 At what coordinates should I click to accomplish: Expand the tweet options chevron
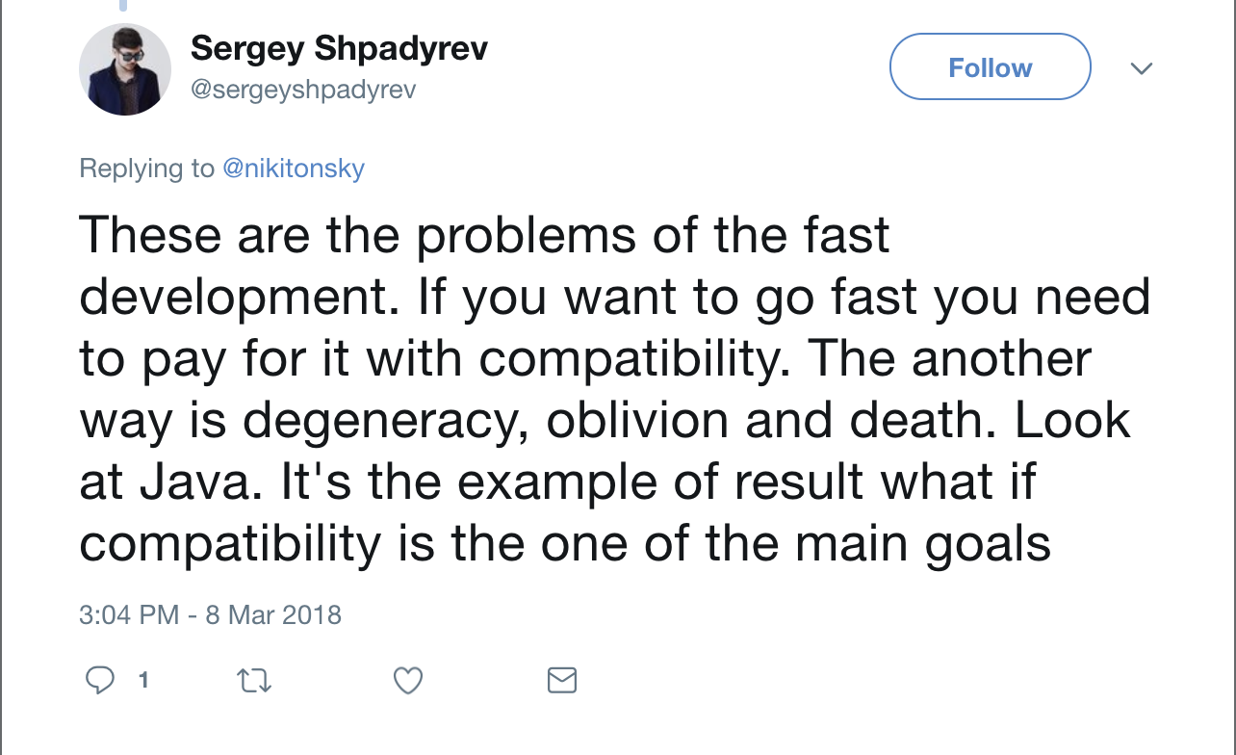point(1142,68)
